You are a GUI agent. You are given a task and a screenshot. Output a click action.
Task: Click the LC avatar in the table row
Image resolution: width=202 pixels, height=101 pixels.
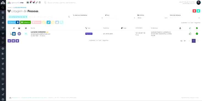click(19, 34)
